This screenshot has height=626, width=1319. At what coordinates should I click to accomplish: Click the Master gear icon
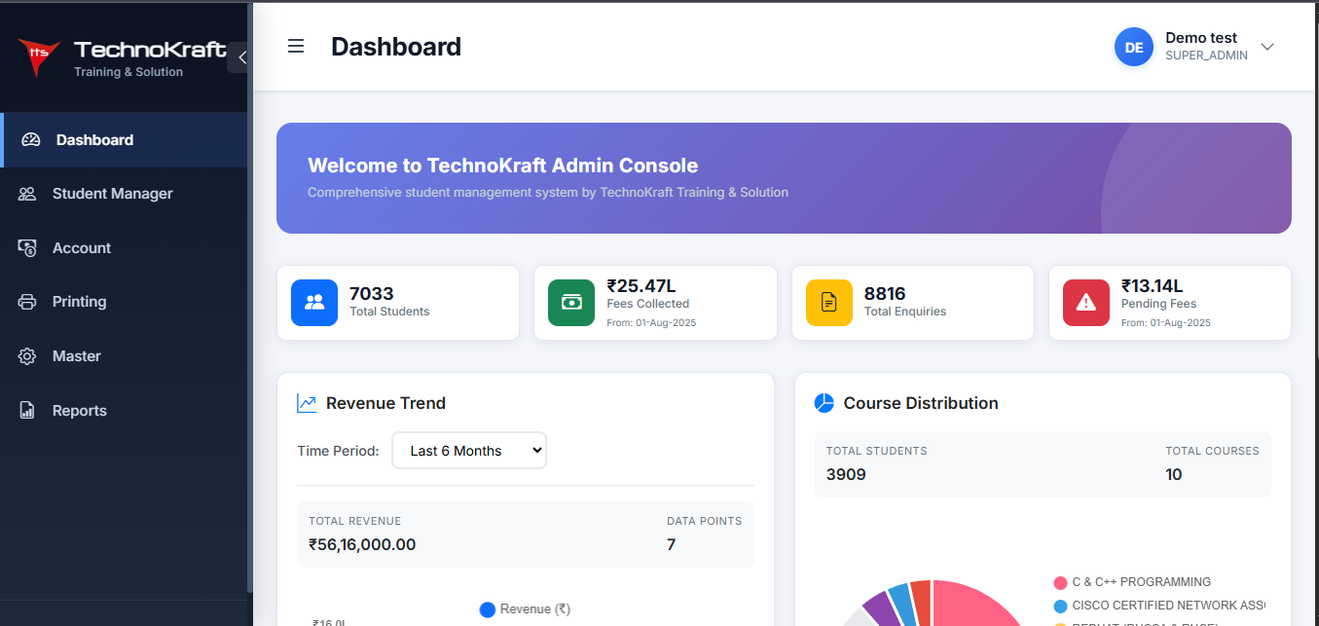(27, 356)
